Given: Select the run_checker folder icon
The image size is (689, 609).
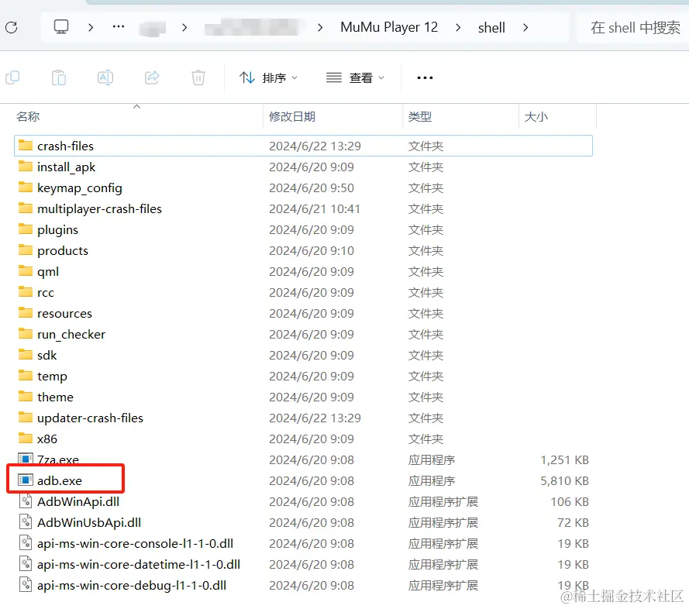Looking at the screenshot, I should pos(26,334).
